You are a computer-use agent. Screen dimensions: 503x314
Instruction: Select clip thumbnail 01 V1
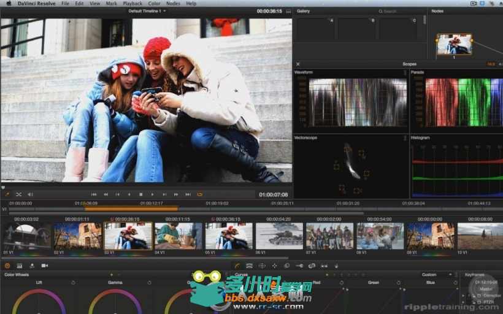(x=27, y=236)
